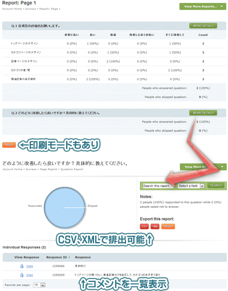The width and height of the screenshot is (228, 291).
Task: Open View link for response 1295659
Action: [x=30, y=275]
